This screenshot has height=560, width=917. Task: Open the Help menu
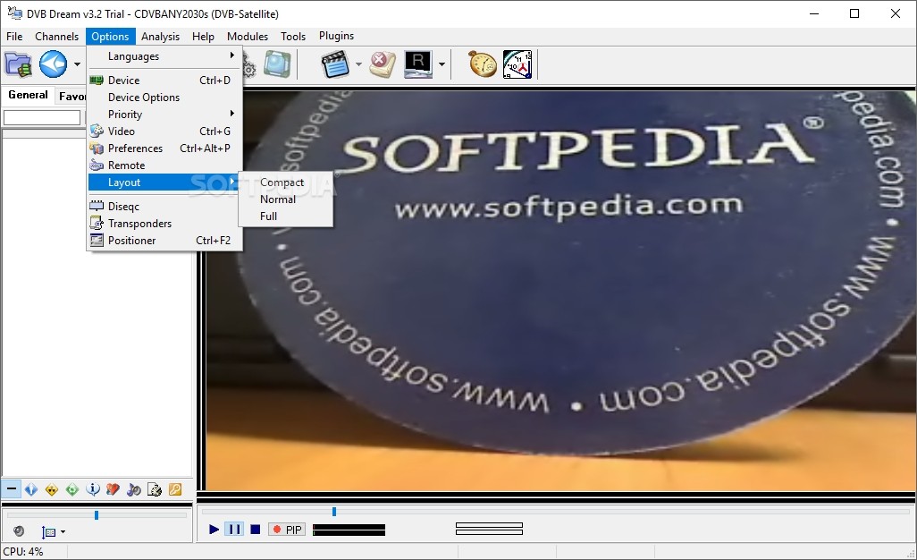[203, 37]
